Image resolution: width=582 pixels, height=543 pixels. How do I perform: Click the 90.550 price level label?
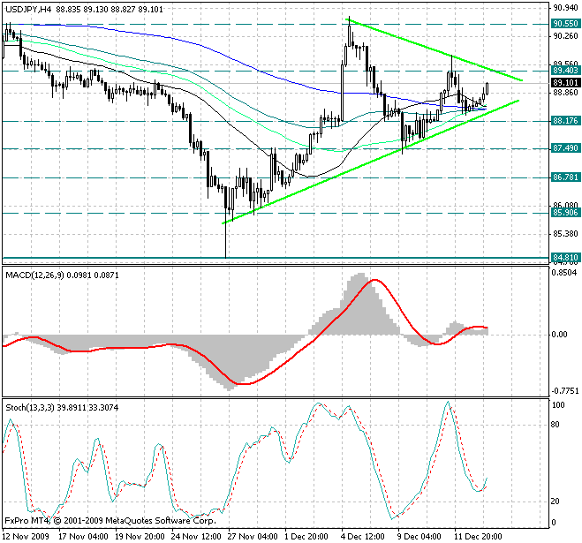(565, 24)
